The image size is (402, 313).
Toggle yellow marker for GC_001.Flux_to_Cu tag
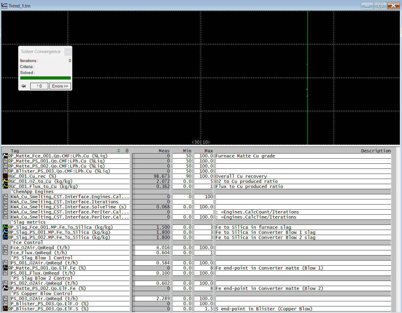(9, 186)
